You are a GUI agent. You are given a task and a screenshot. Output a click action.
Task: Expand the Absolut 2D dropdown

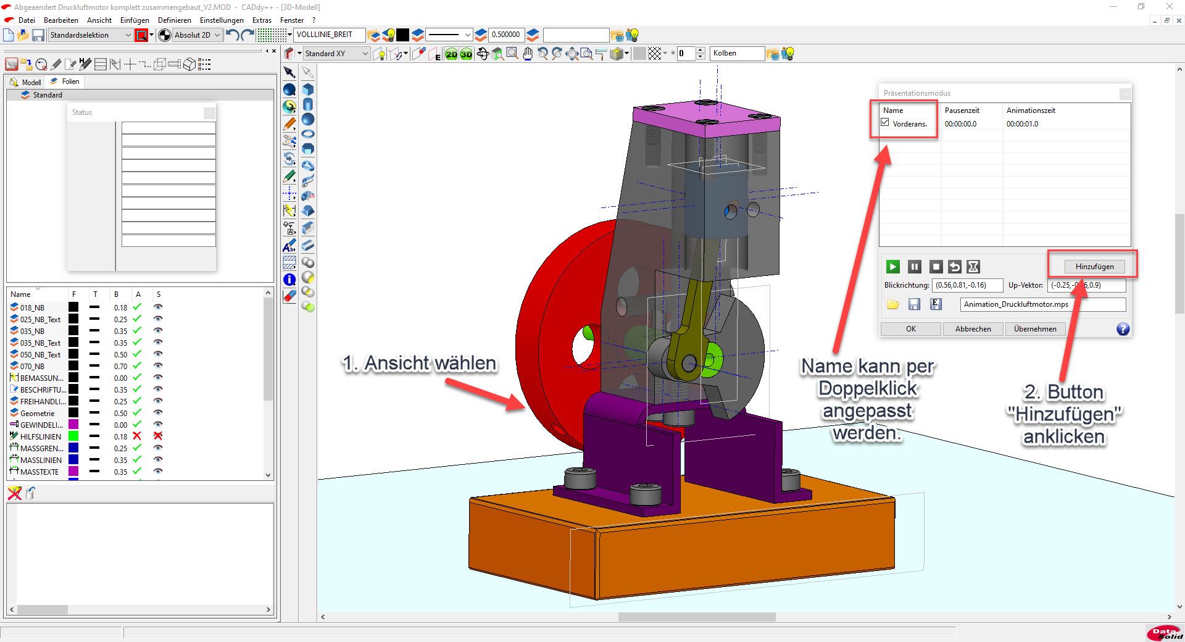(x=217, y=35)
